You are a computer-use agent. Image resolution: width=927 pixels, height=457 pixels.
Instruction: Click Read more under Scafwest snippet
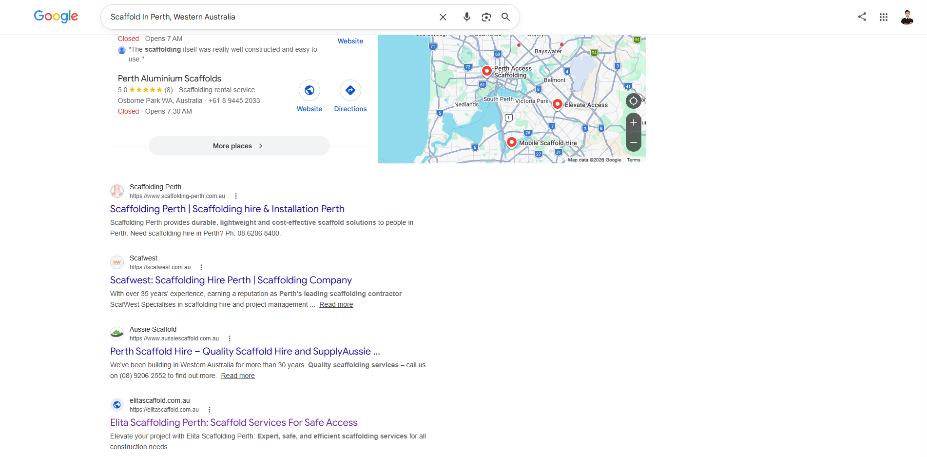(x=336, y=304)
